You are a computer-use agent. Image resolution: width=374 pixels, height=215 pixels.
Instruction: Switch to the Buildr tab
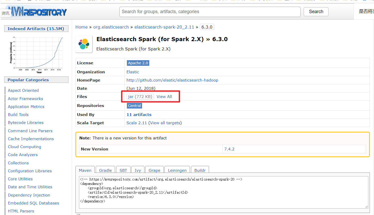click(x=200, y=170)
